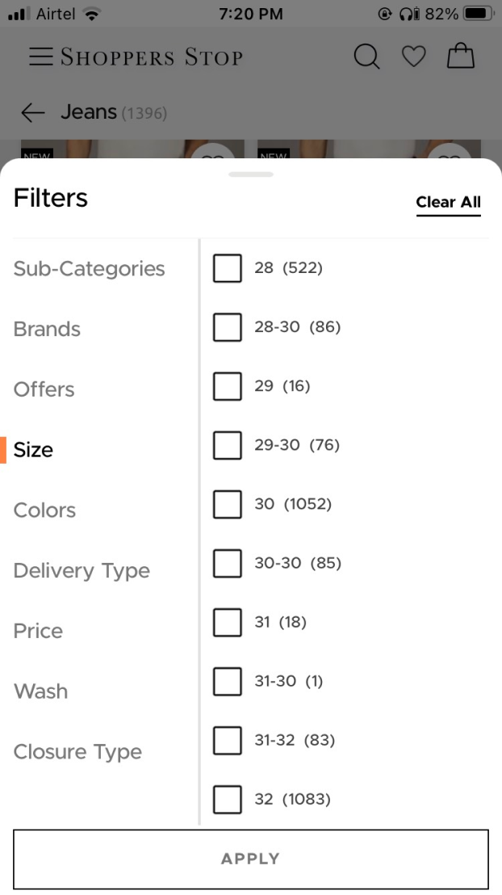Open the wishlist heart icon
The image size is (502, 895).
(414, 57)
